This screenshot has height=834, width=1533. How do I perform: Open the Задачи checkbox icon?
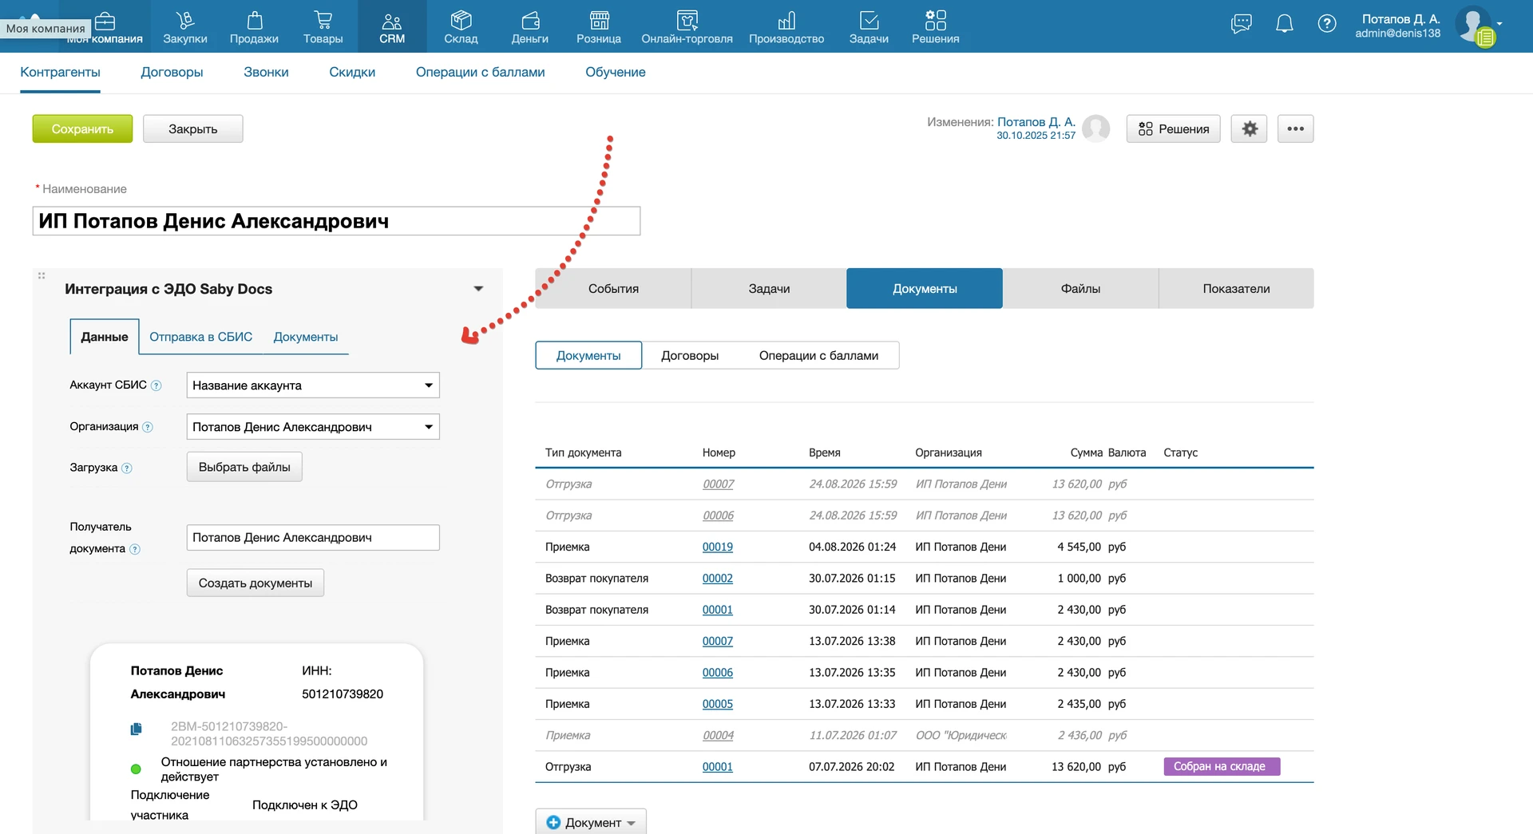pyautogui.click(x=869, y=21)
